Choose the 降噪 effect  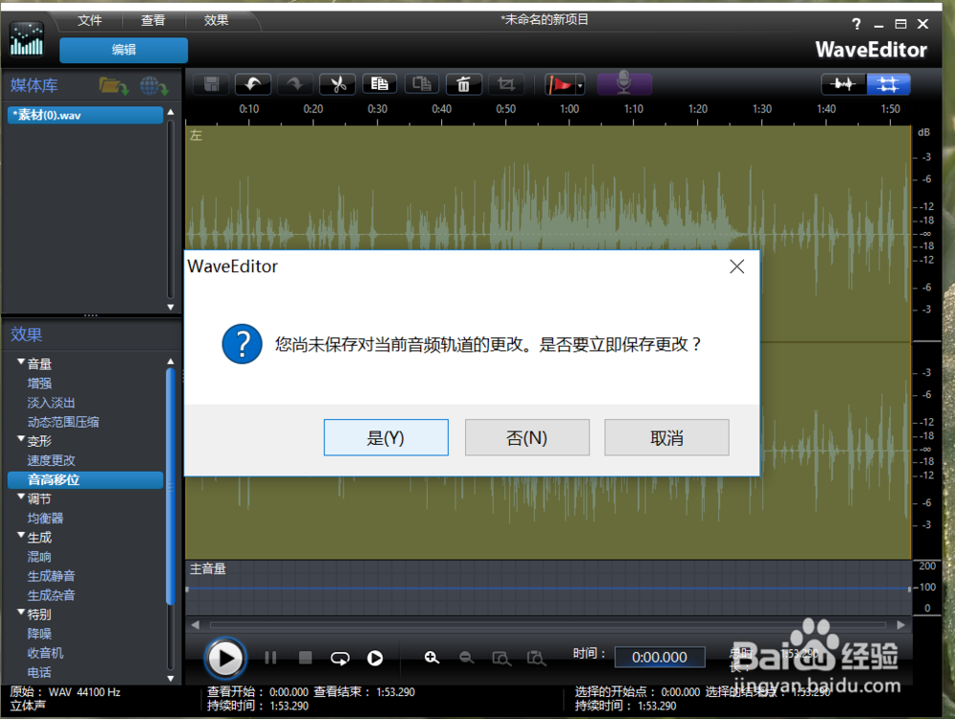click(39, 634)
